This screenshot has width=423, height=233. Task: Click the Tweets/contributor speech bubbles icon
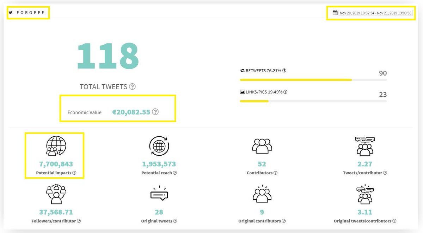coord(365,146)
